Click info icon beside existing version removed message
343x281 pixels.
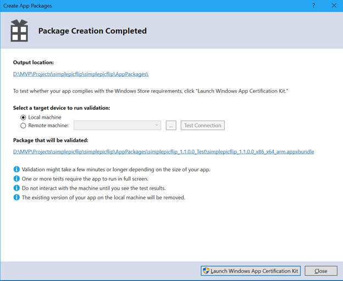click(x=16, y=197)
